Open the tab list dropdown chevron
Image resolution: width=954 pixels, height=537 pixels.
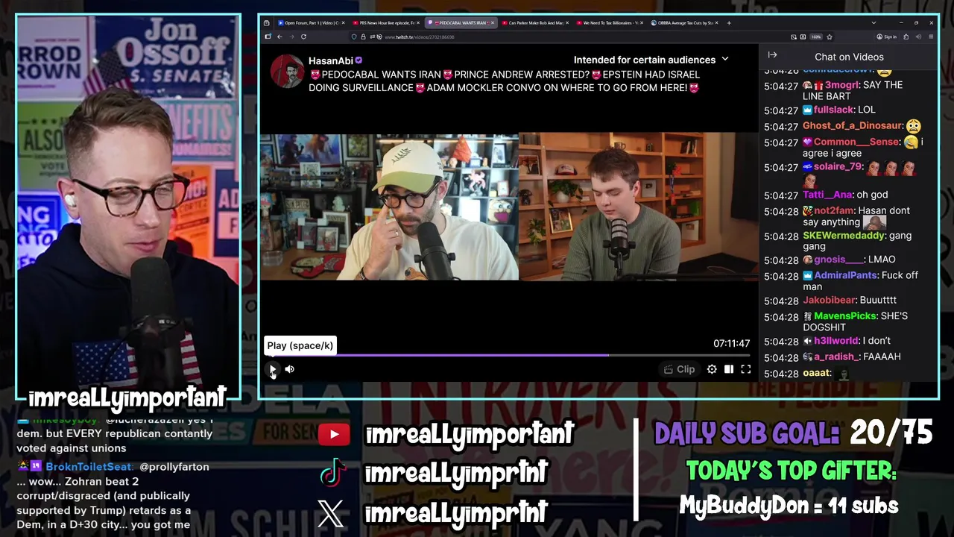(874, 23)
